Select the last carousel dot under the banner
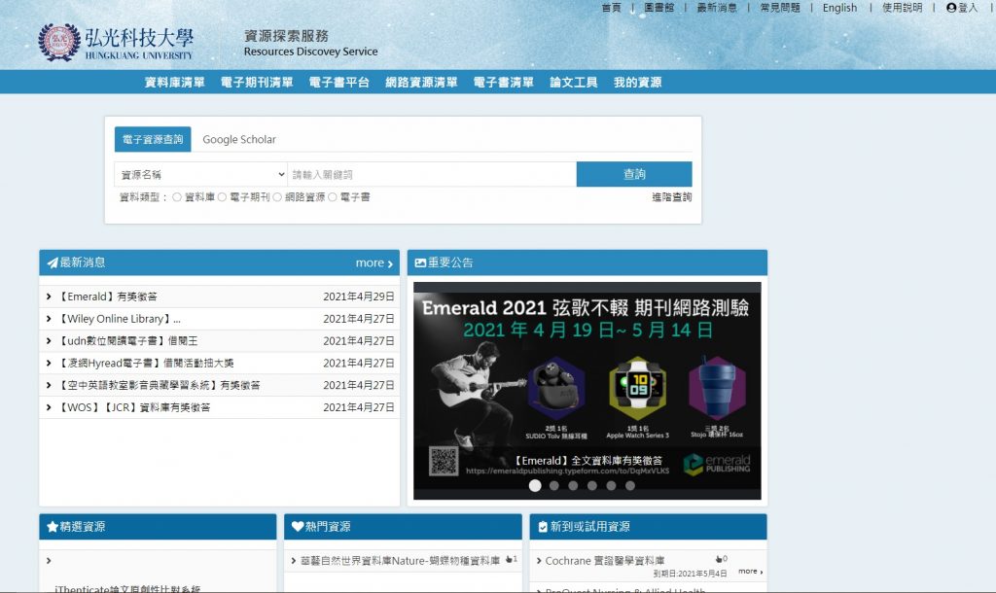Image resolution: width=996 pixels, height=593 pixels. [x=630, y=486]
